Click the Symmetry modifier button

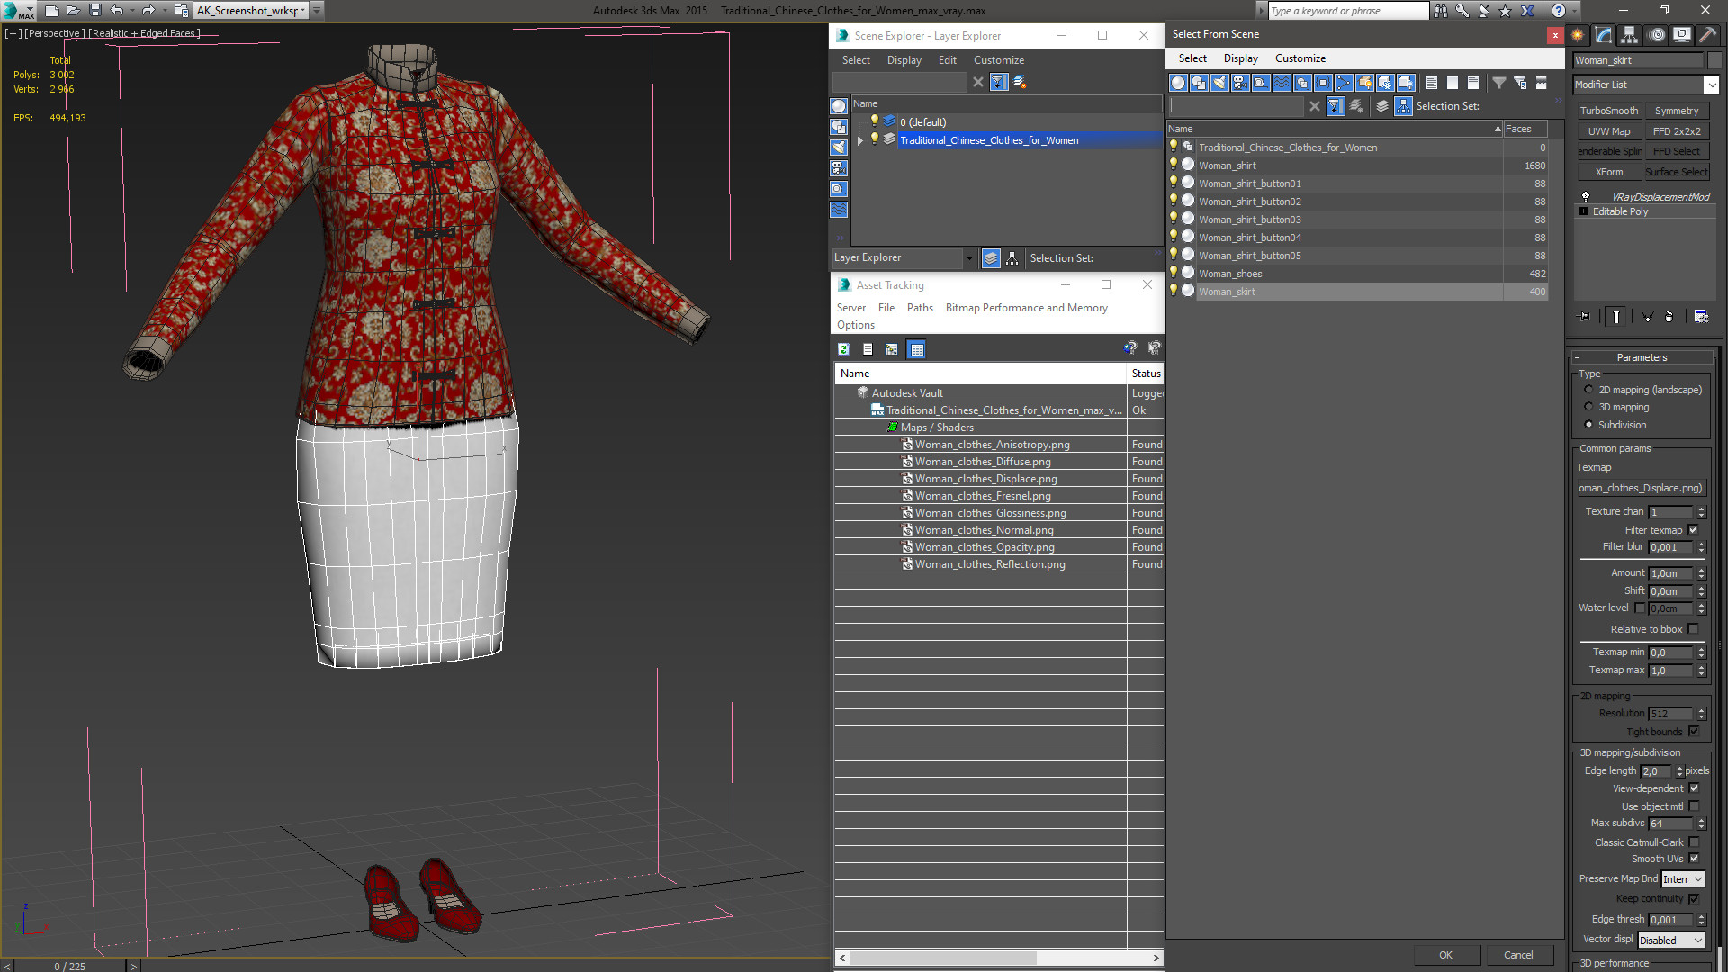[x=1677, y=111]
